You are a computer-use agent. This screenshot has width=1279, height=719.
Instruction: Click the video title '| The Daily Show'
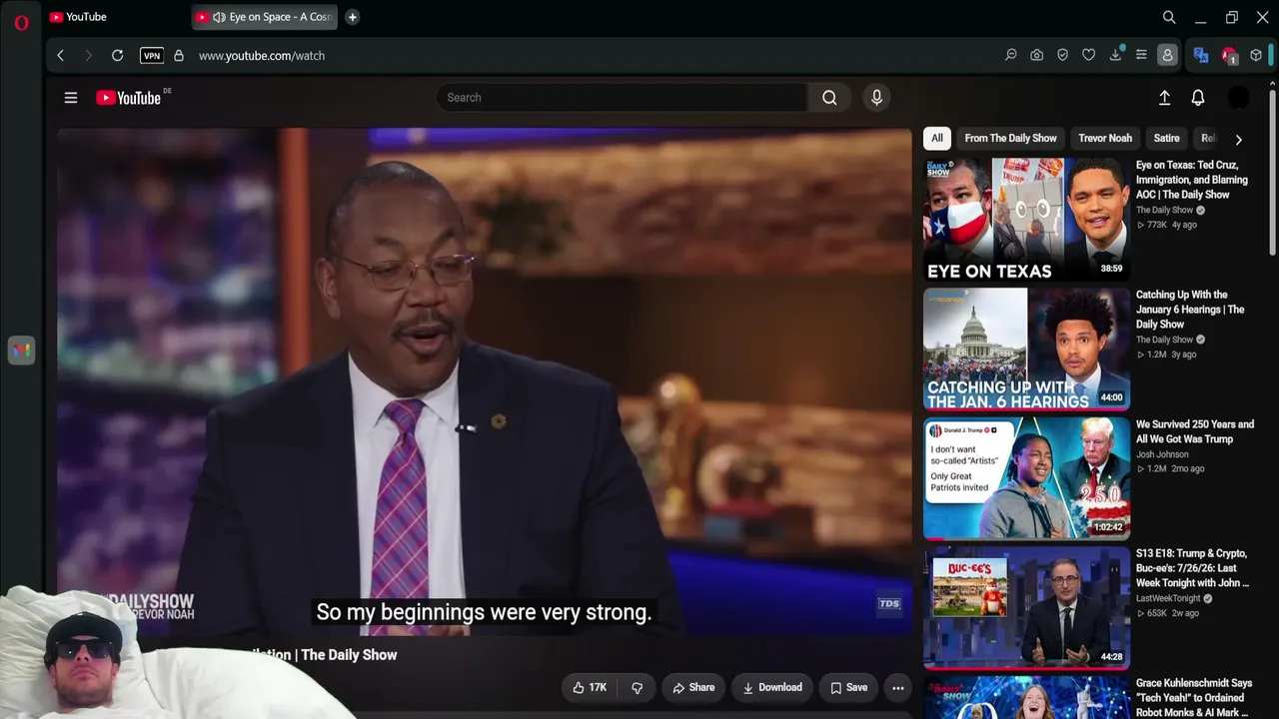(x=346, y=655)
